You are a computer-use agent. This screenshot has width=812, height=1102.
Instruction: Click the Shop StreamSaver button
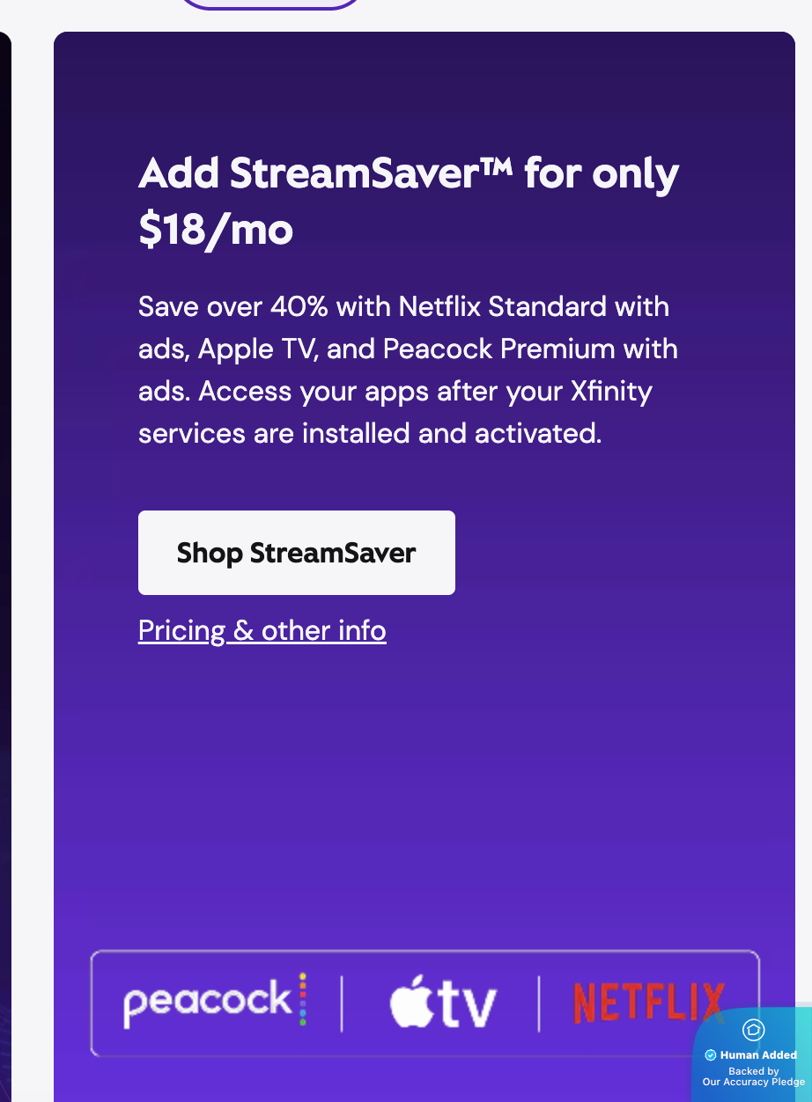pos(296,553)
